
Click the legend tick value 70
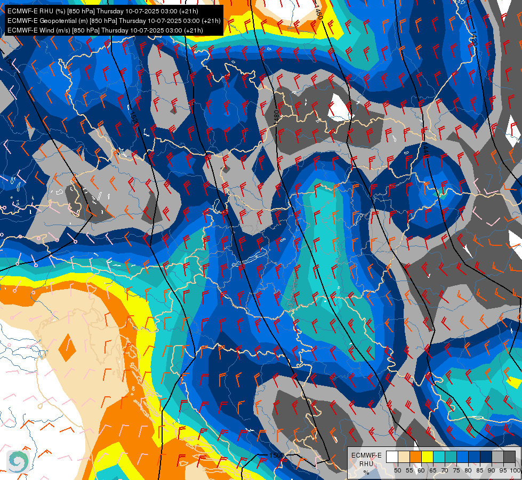pos(445,470)
